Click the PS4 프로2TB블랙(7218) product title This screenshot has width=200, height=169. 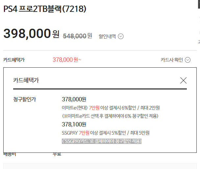point(45,9)
